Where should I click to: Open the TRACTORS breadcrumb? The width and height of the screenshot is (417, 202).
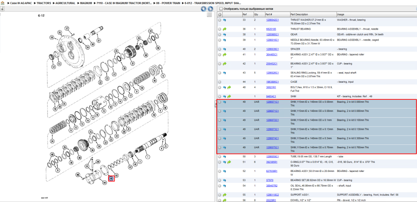pyautogui.click(x=44, y=3)
